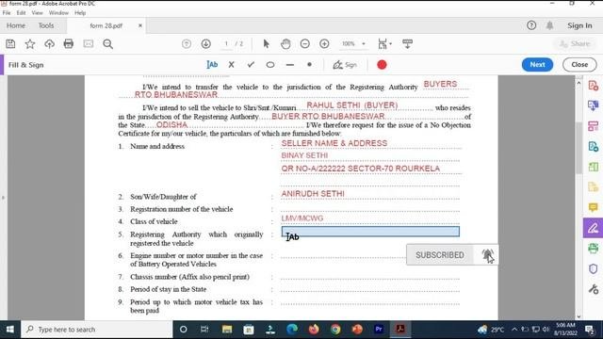Open the Export PDF side tool

(x=593, y=105)
